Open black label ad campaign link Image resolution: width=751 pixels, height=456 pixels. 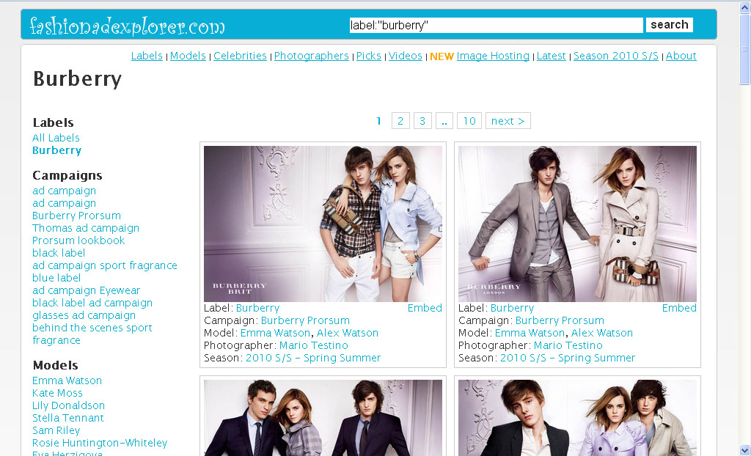92,303
